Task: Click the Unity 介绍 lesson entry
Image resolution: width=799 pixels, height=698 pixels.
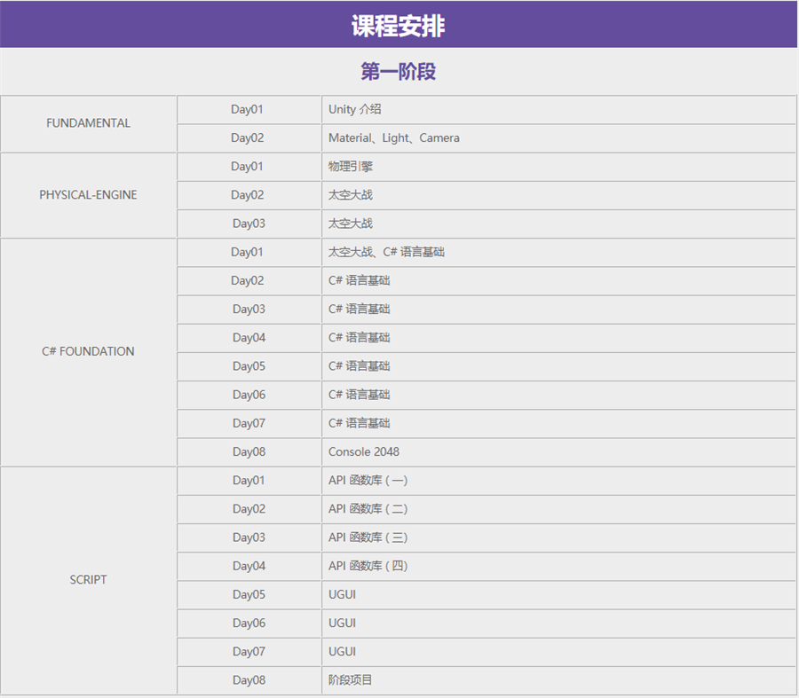Action: 354,110
